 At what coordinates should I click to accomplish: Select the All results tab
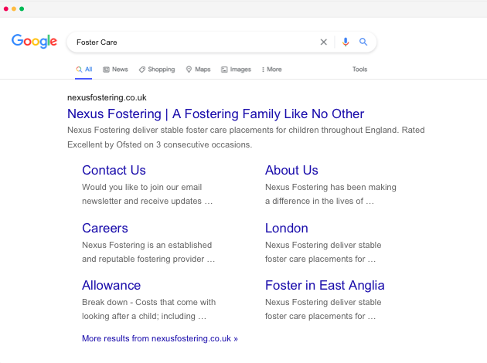pos(84,70)
